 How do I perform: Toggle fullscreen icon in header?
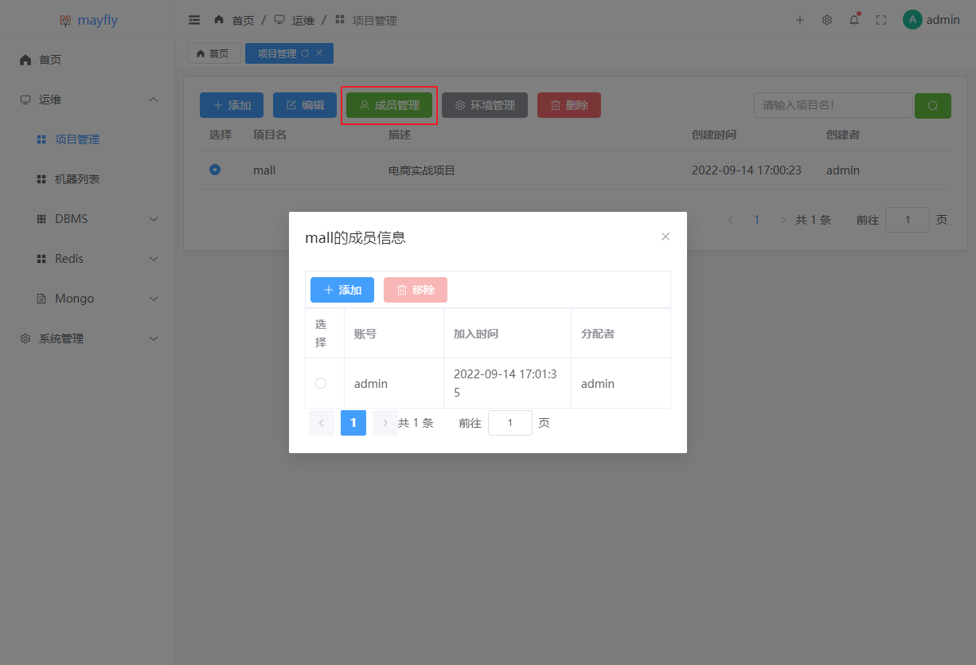(x=881, y=20)
